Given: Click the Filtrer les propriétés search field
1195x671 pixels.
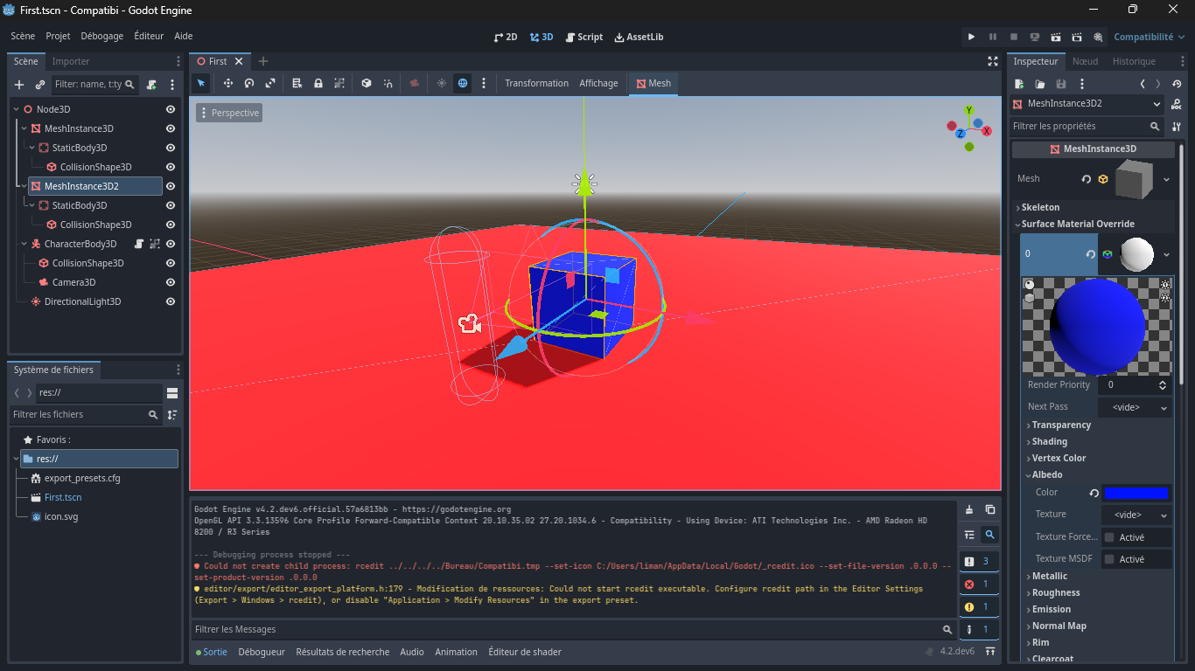Looking at the screenshot, I should click(1085, 126).
